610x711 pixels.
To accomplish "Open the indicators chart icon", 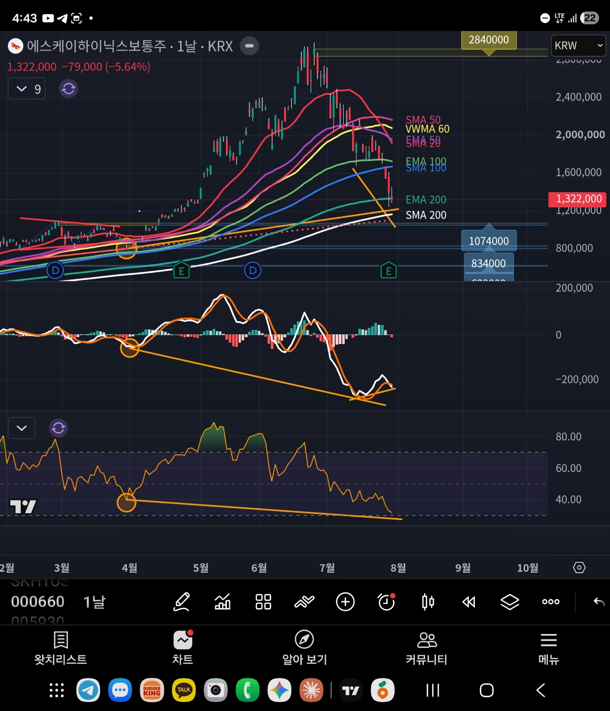I will [222, 602].
